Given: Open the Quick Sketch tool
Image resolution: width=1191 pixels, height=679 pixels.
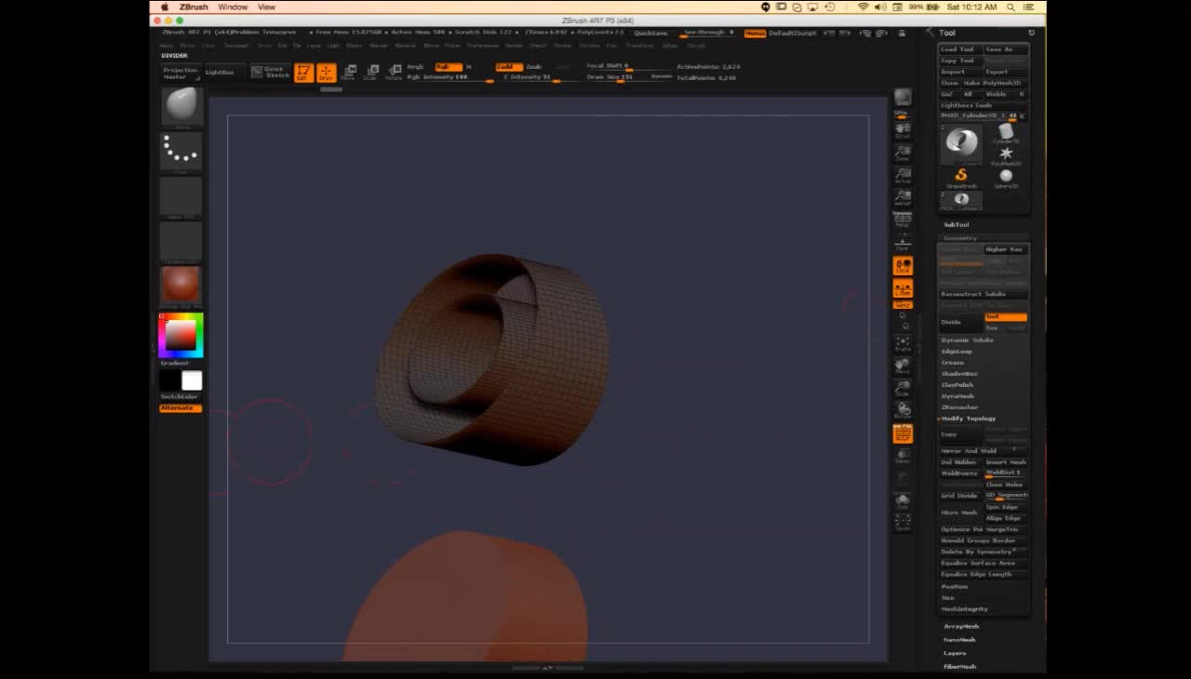Looking at the screenshot, I should click(x=271, y=72).
